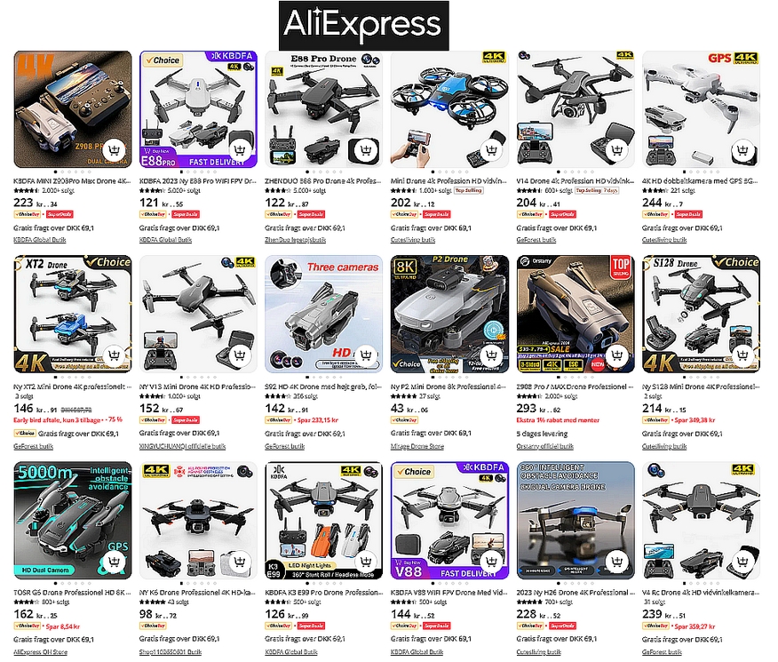Image resolution: width=778 pixels, height=662 pixels.
Task: Add Three cameras S92 drone to cart
Action: (366, 355)
